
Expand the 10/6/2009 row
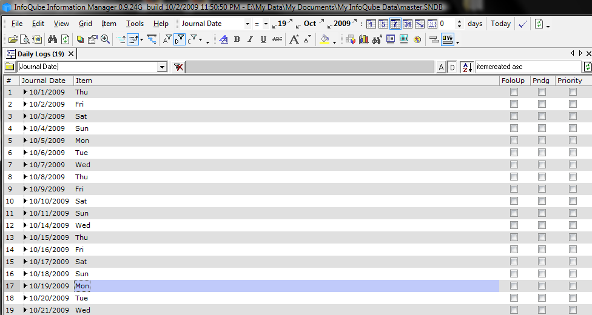(25, 153)
